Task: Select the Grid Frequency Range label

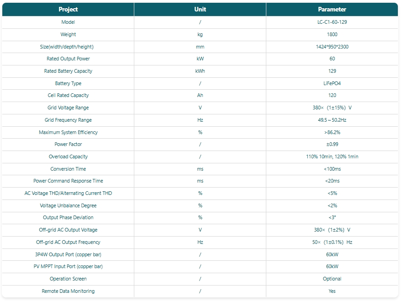Action: pyautogui.click(x=68, y=120)
